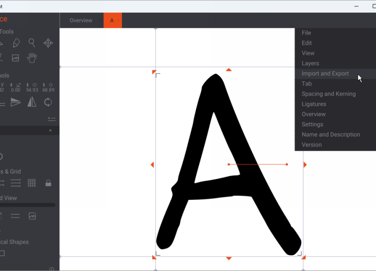Viewport: 376px width, 271px height.
Task: Click the rotation value 0.00 field
Action: pyautogui.click(x=15, y=90)
